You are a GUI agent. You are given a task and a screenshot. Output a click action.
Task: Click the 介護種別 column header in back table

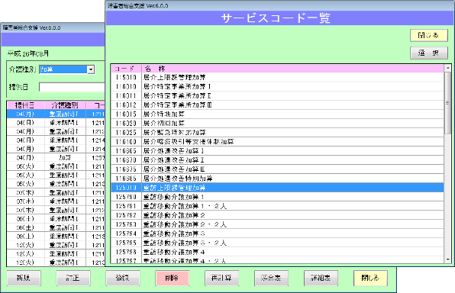(x=65, y=105)
